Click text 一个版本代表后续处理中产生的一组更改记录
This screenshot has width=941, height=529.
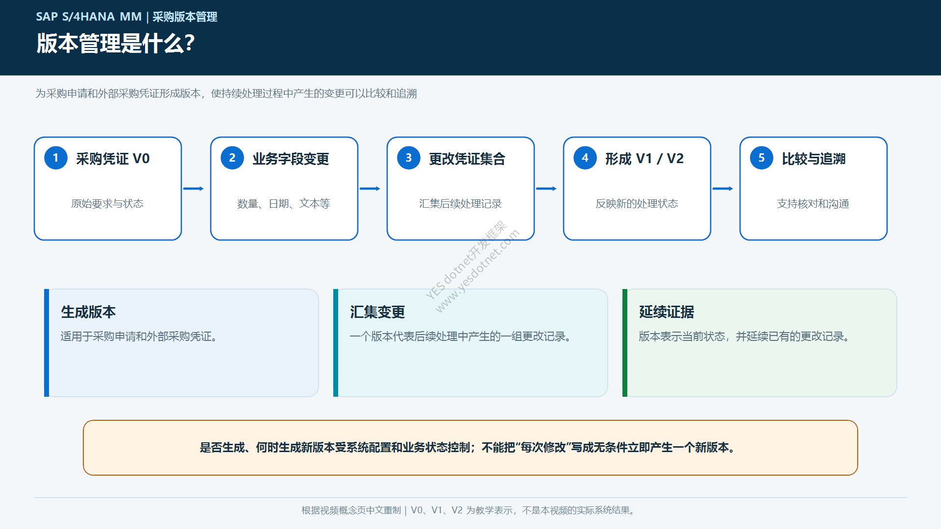(x=460, y=337)
